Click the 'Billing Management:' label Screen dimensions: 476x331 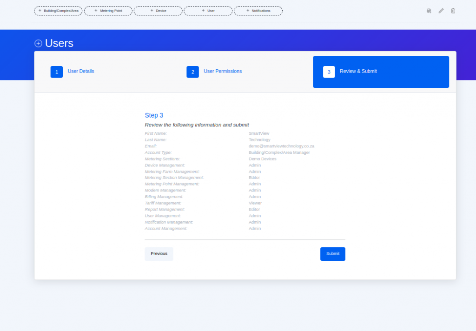[x=164, y=197]
